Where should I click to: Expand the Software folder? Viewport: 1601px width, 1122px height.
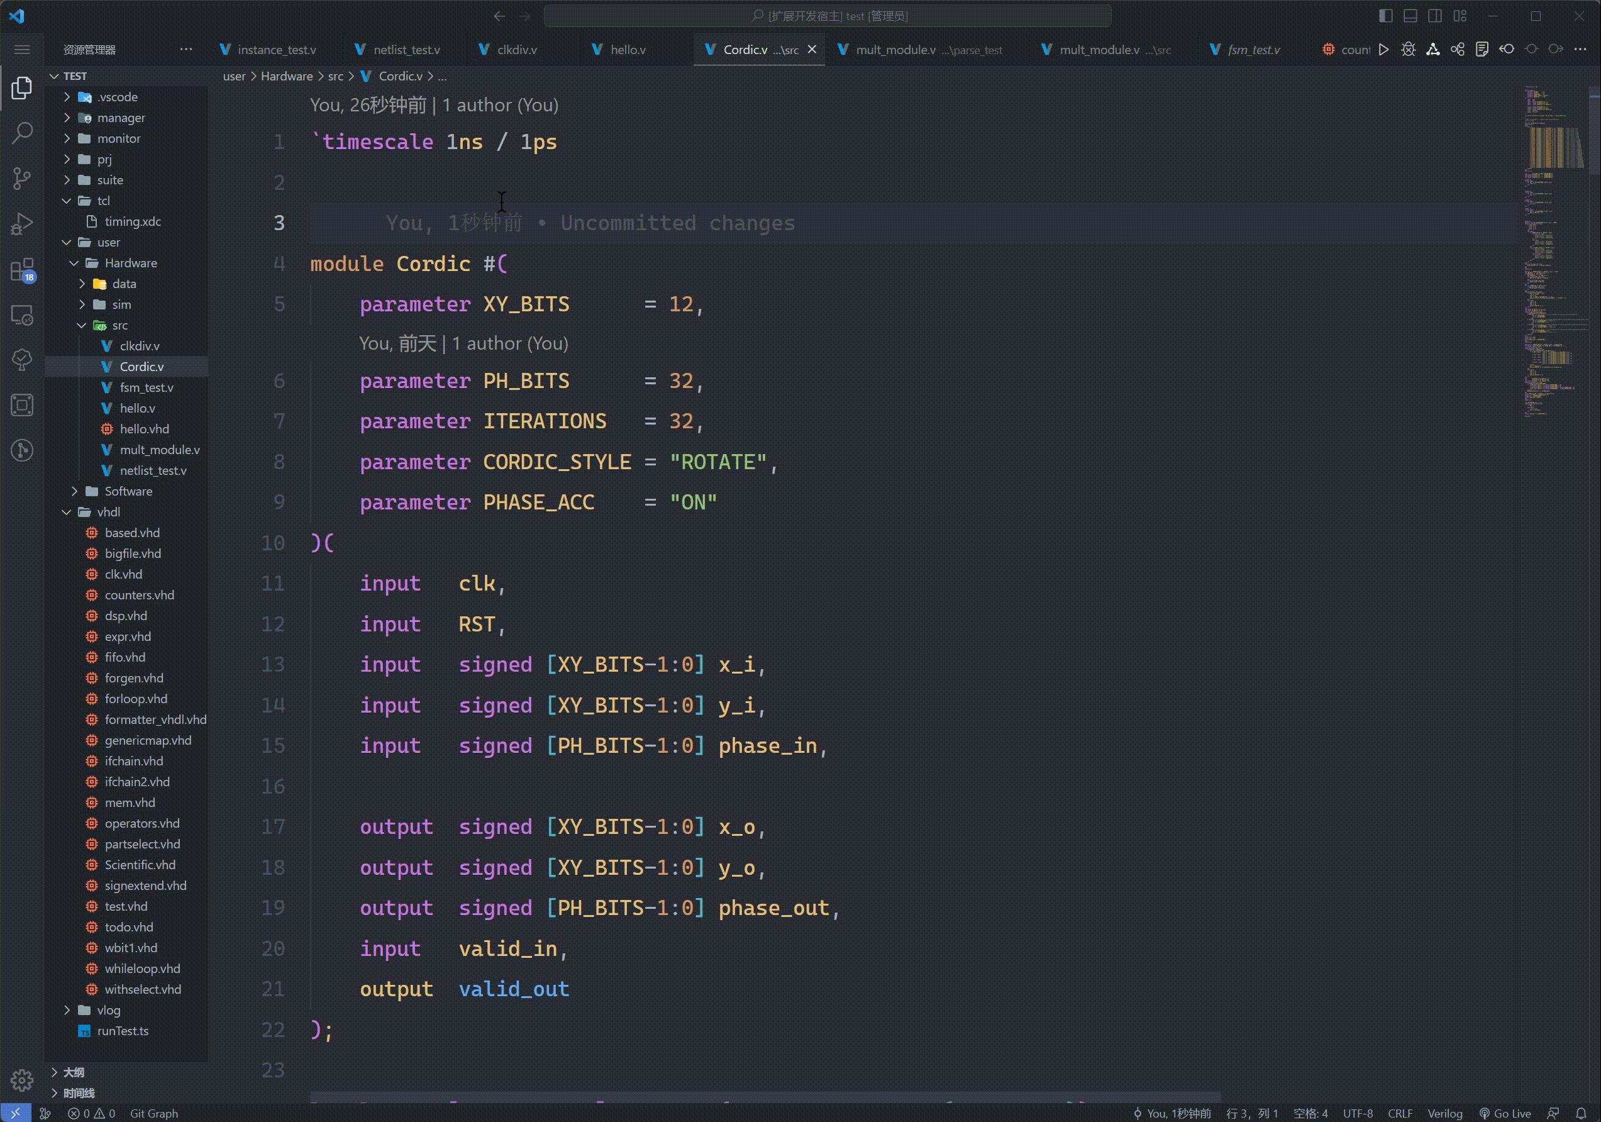126,491
